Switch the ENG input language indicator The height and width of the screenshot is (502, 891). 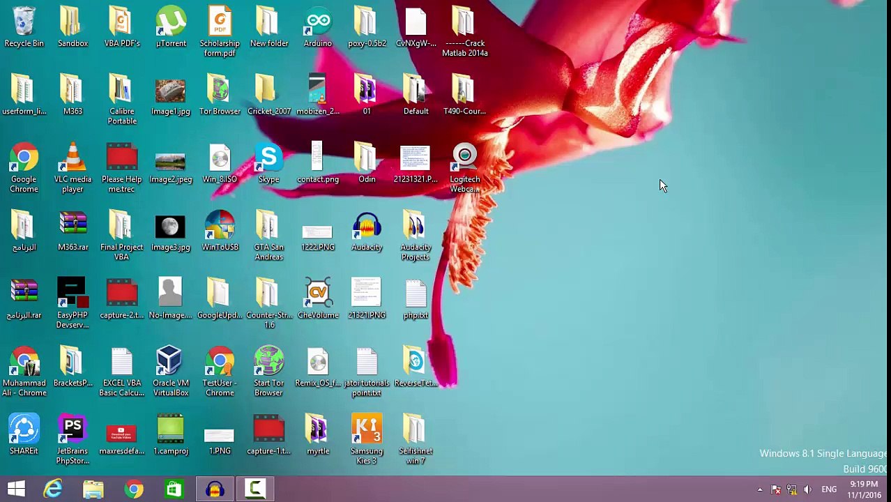tap(829, 490)
